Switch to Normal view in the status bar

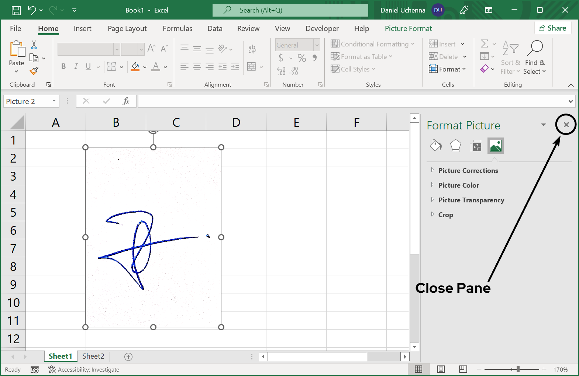[418, 369]
